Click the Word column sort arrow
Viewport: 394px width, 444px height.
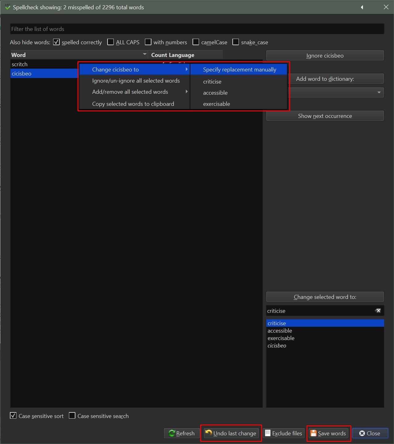[144, 54]
